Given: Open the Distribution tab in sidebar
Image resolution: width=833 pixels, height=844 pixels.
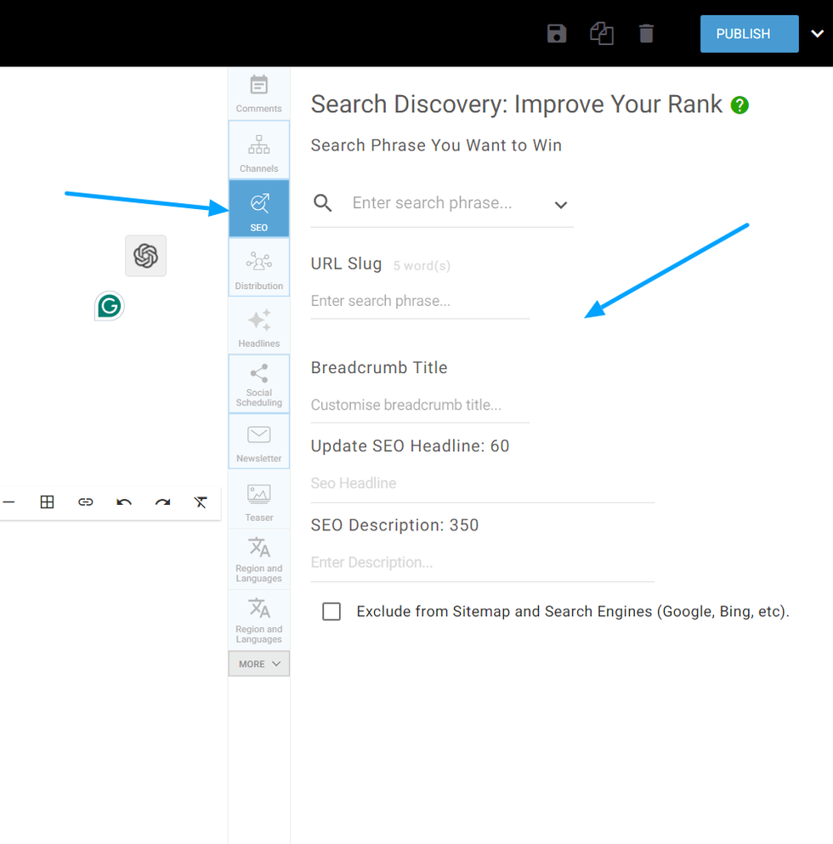Looking at the screenshot, I should coord(259,268).
